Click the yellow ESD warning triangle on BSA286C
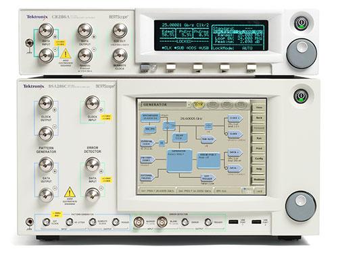Image resolution: width=338 pixels, height=253 pixels. coord(70,192)
